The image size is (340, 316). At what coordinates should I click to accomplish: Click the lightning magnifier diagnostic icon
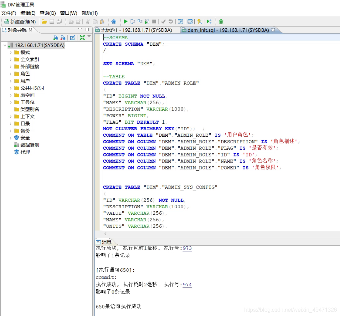pos(199,21)
